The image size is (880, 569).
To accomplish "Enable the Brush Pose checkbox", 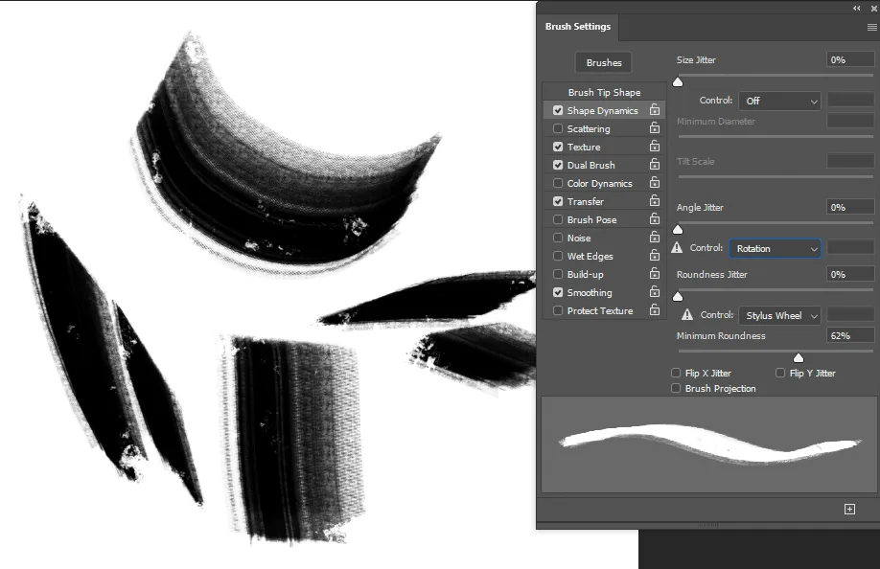I will point(558,219).
